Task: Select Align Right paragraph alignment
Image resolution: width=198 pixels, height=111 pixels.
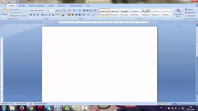Action: (76, 15)
